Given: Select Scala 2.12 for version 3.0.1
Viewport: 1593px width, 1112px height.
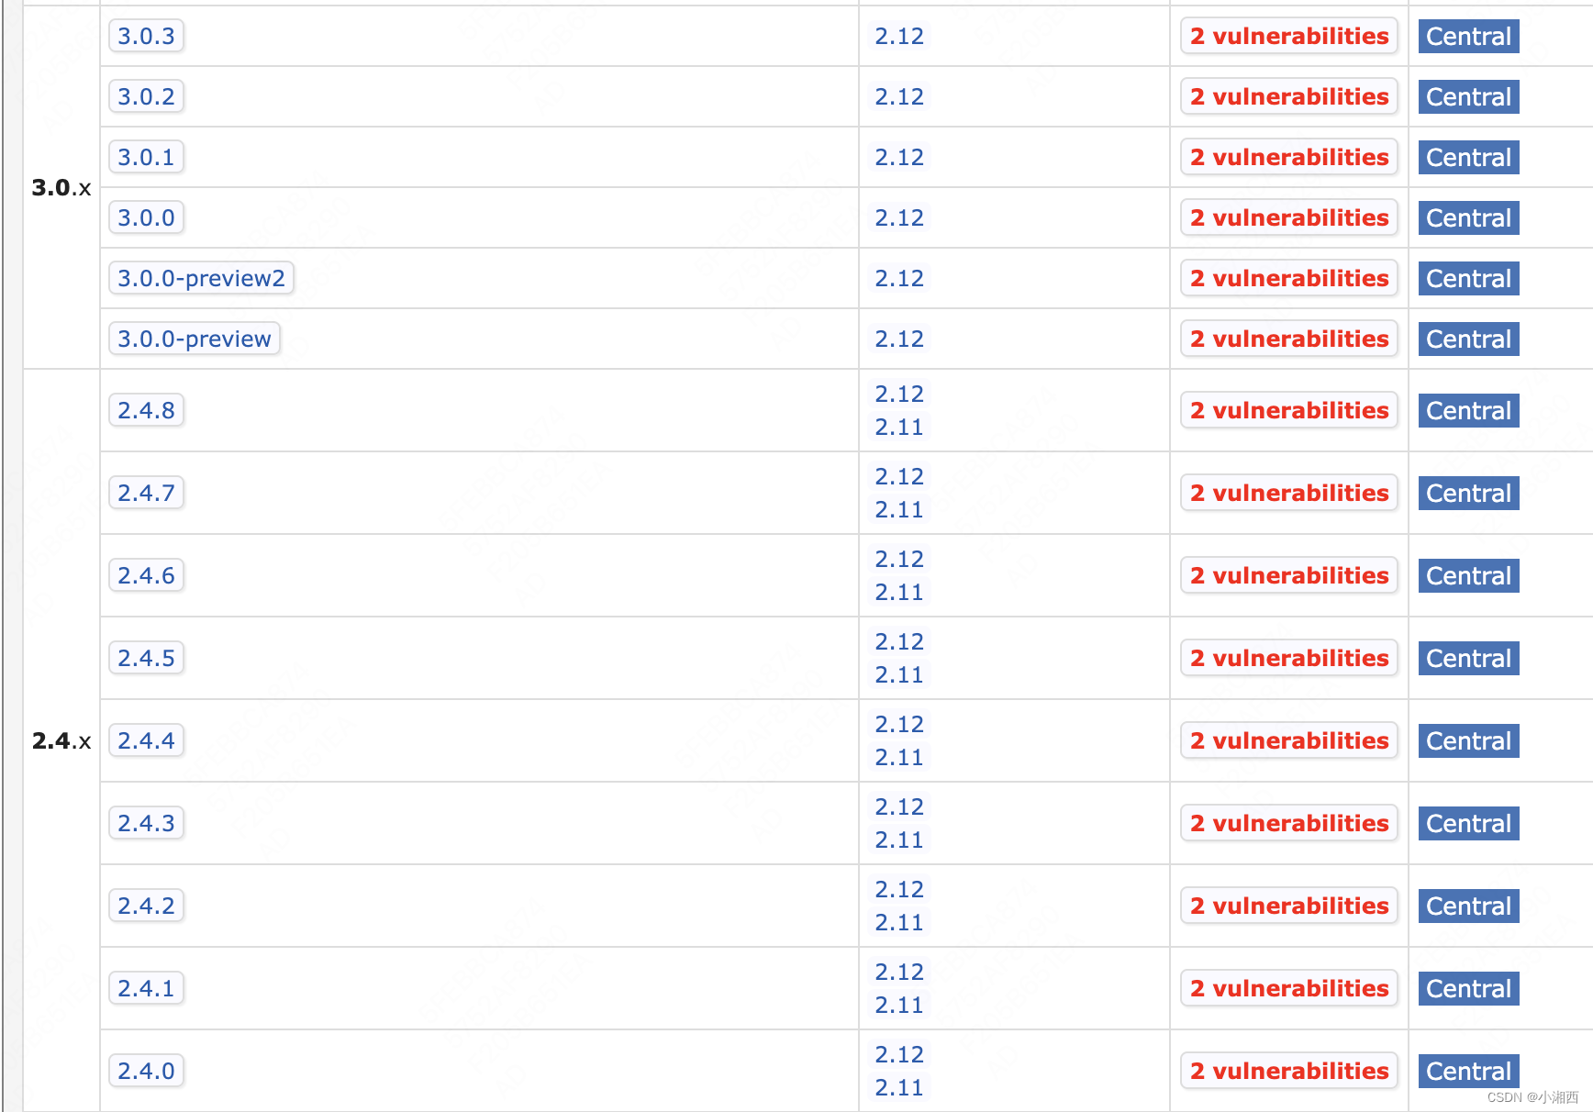Looking at the screenshot, I should [x=899, y=157].
